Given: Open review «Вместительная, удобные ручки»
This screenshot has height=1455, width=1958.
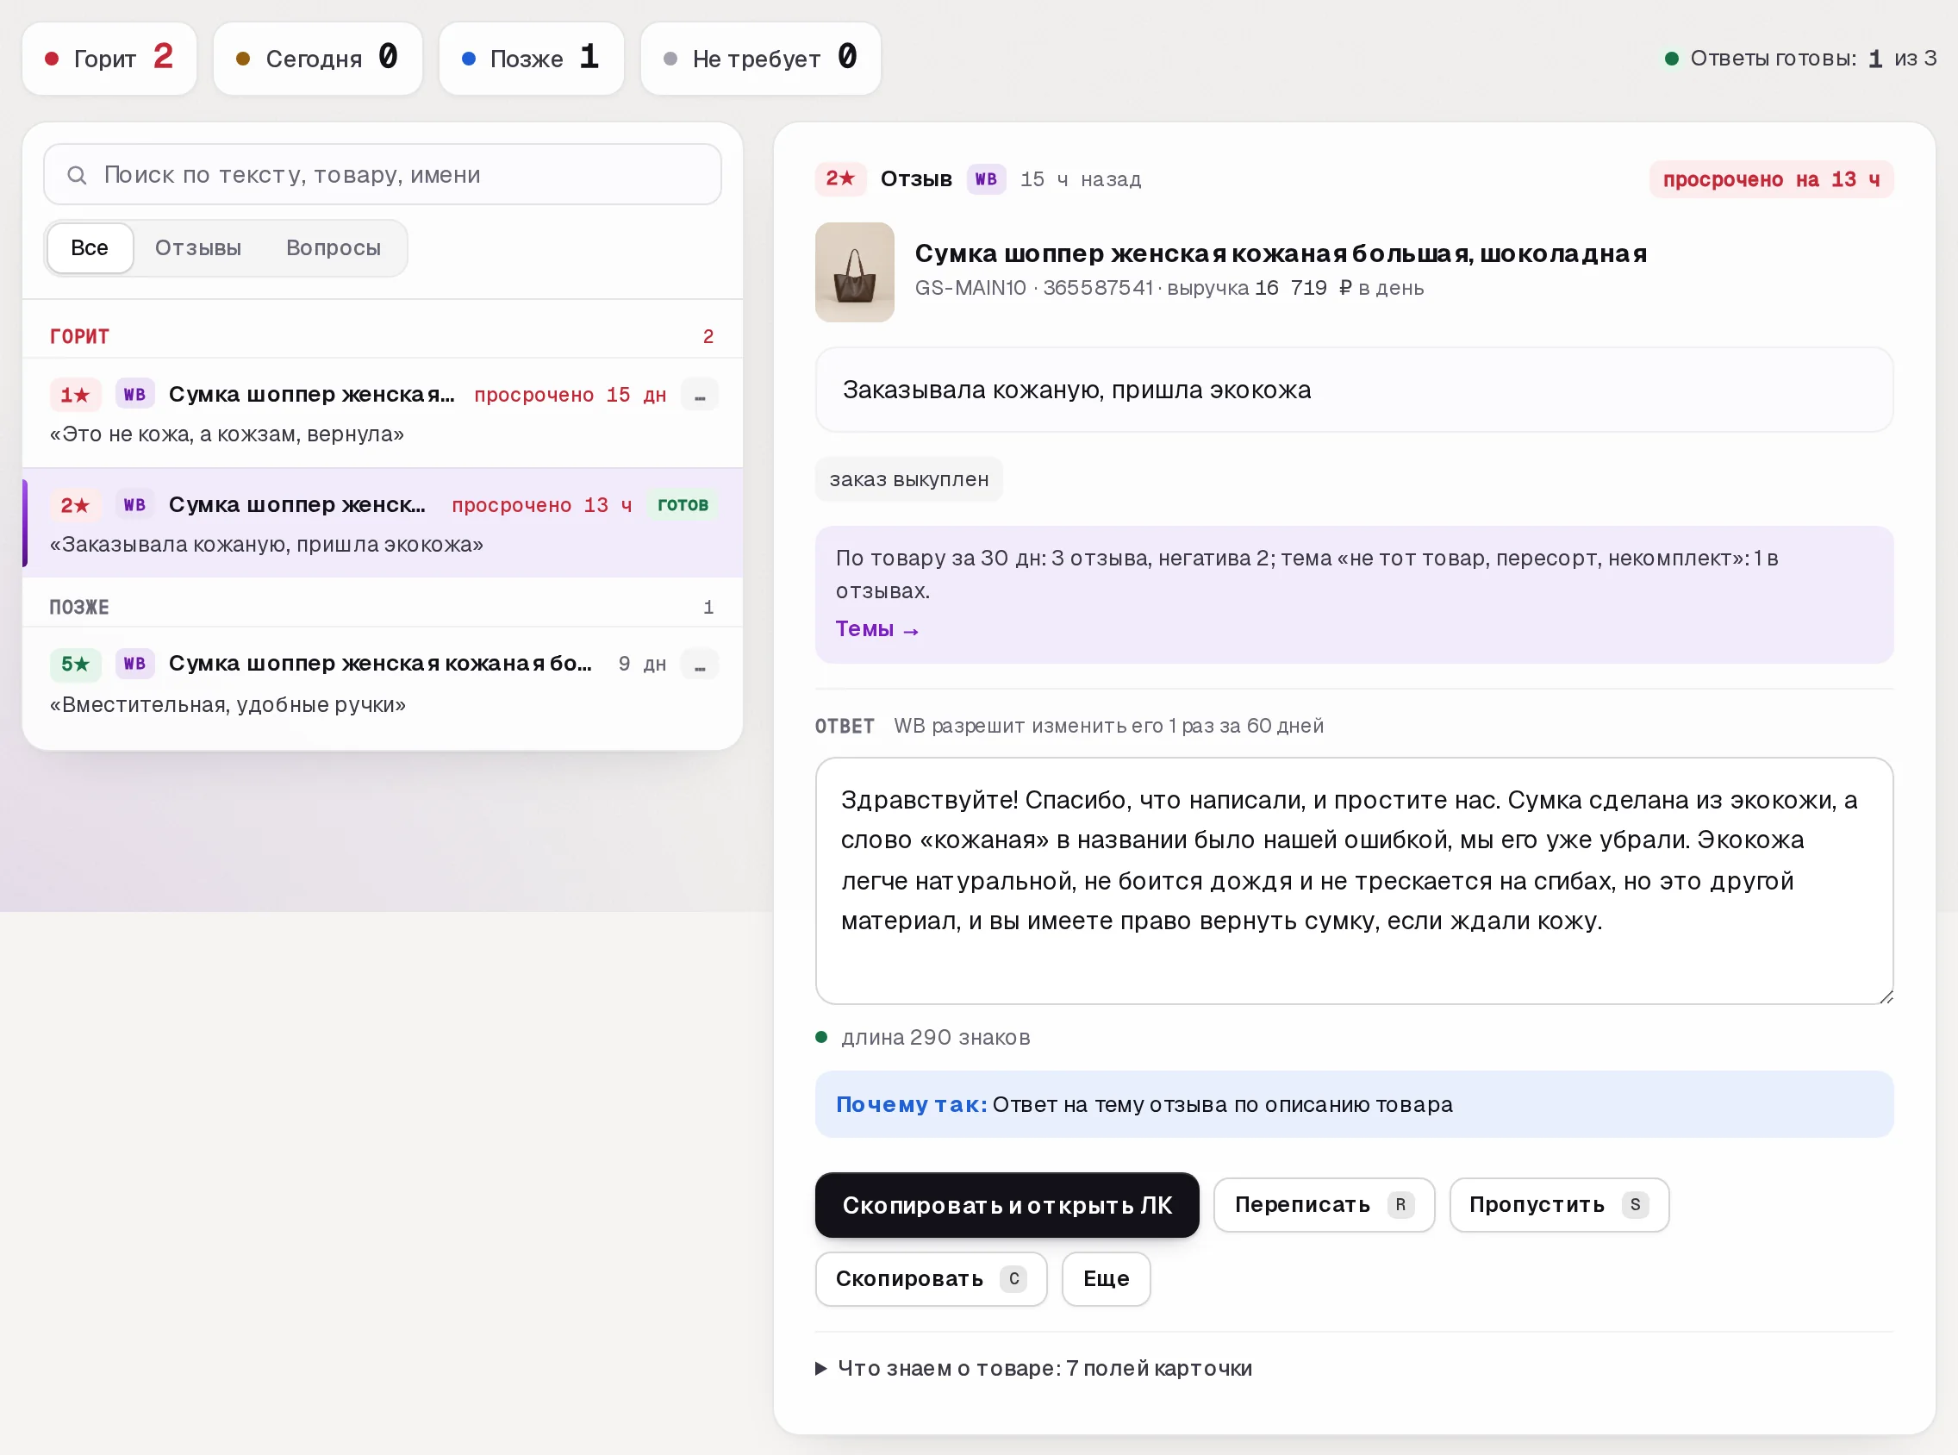Looking at the screenshot, I should 382,684.
